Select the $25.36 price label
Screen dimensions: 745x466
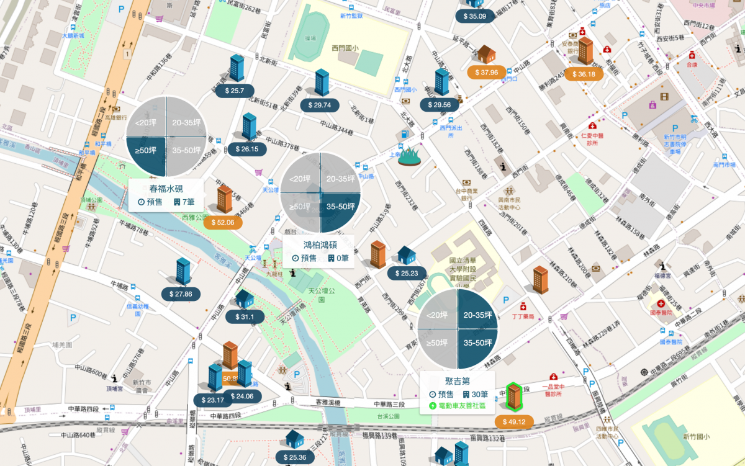point(294,458)
